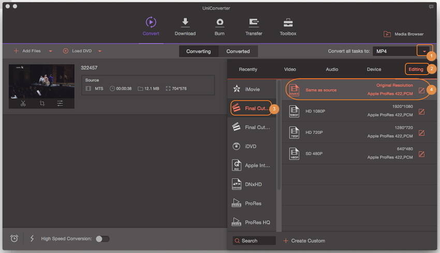The image size is (440, 253).
Task: Click the MTS source format label
Action: (x=99, y=89)
